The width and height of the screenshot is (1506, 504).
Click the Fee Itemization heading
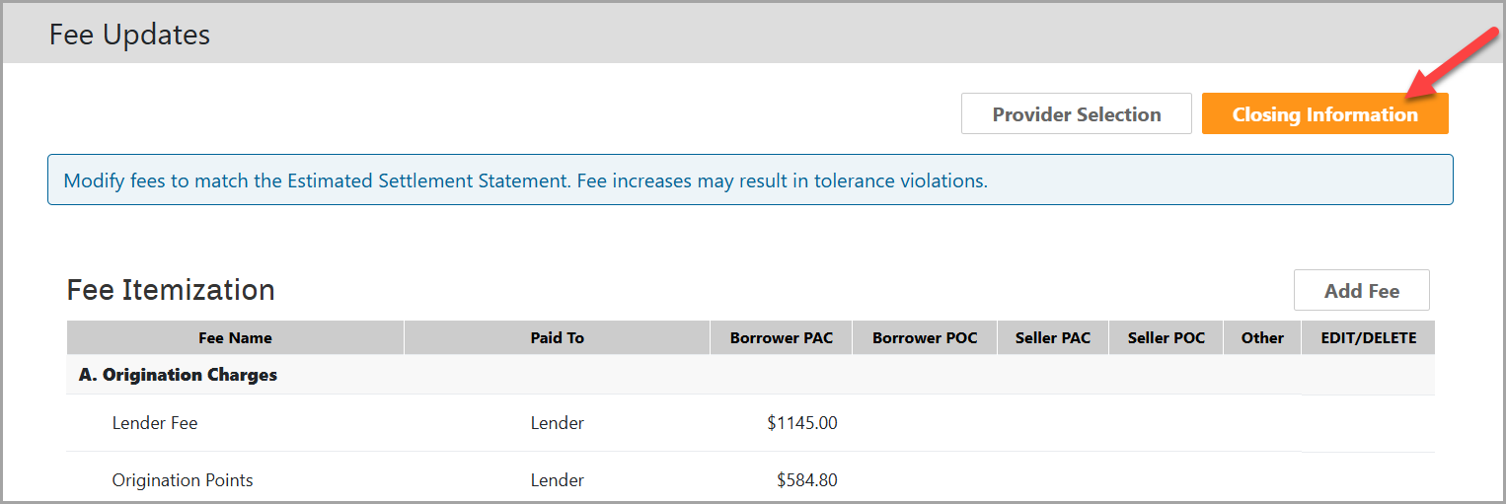pos(171,290)
